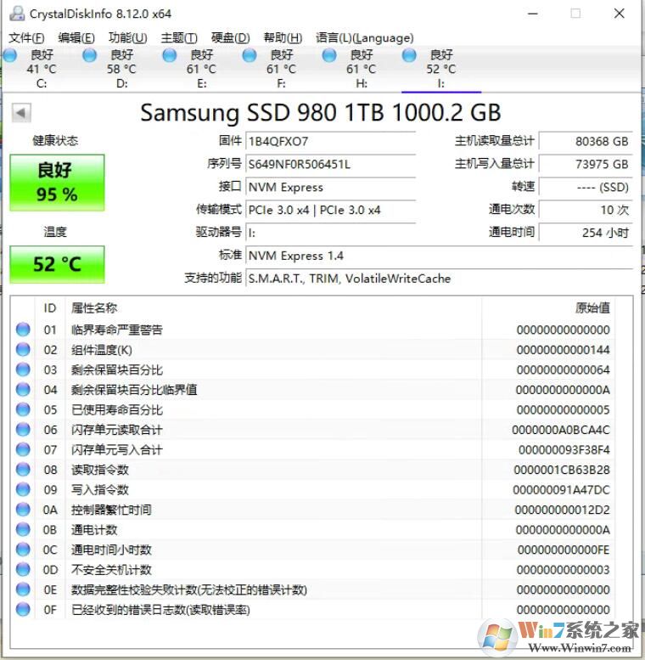This screenshot has width=645, height=660.
Task: Open the 功能(U) menu
Action: (x=127, y=37)
